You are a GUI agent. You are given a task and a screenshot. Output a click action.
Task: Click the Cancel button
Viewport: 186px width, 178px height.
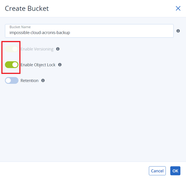157,171
